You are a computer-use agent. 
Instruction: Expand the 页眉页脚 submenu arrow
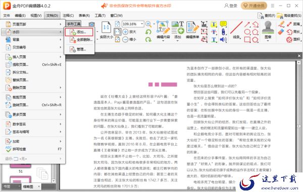[x=61, y=24]
